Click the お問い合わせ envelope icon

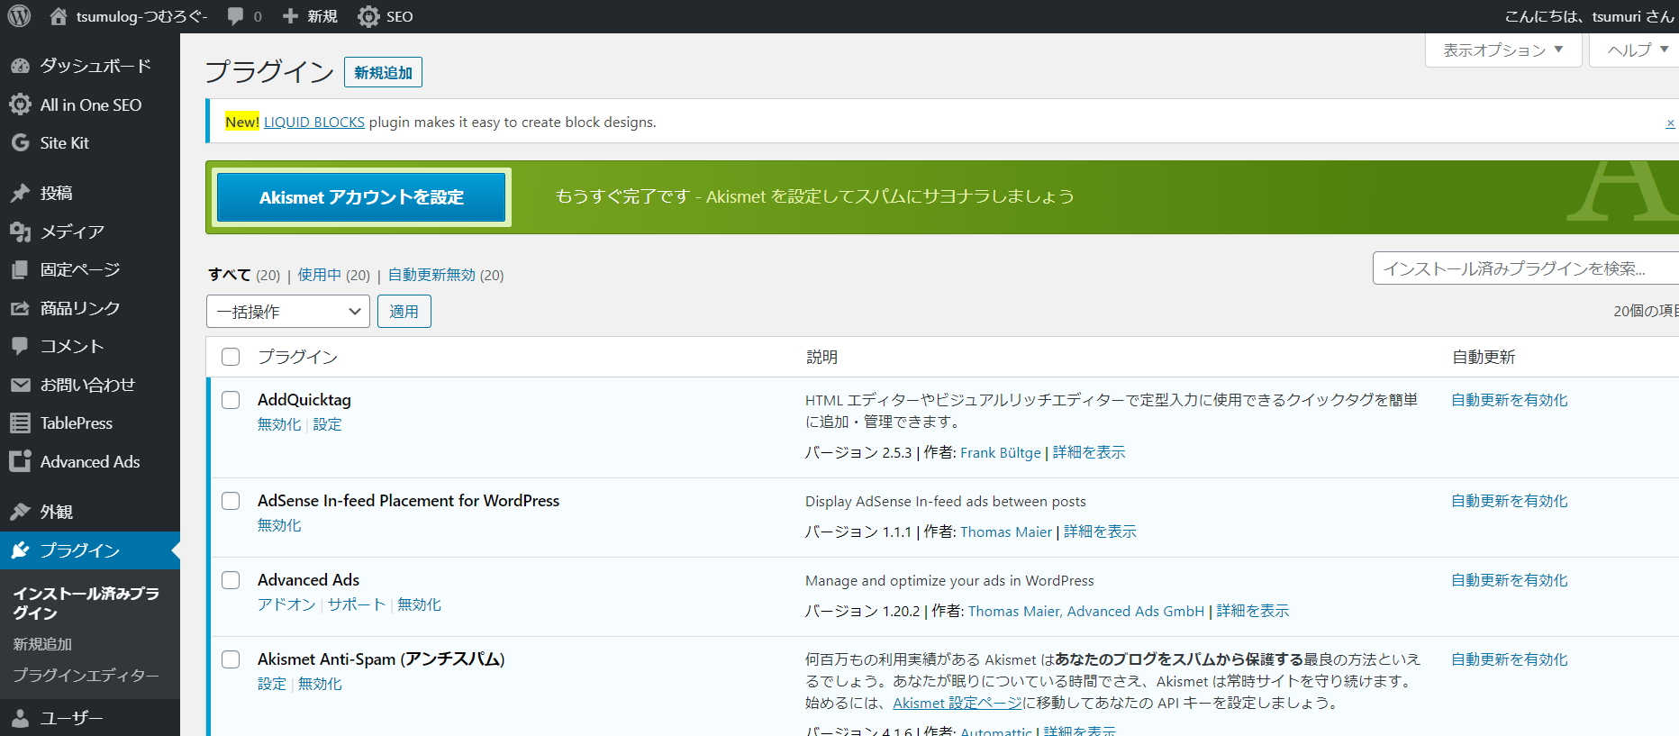coord(20,385)
